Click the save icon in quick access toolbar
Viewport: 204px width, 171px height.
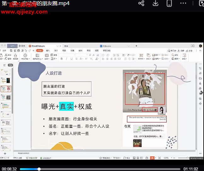click(11, 51)
